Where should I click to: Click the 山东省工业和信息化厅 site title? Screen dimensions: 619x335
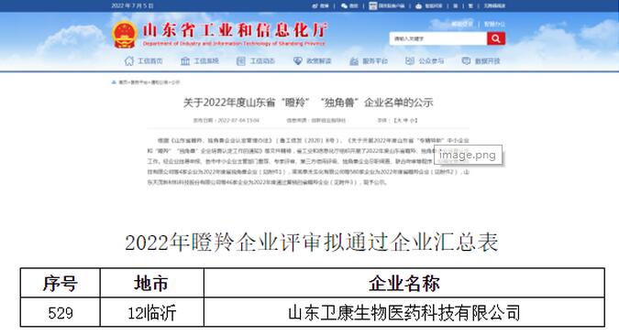(235, 30)
